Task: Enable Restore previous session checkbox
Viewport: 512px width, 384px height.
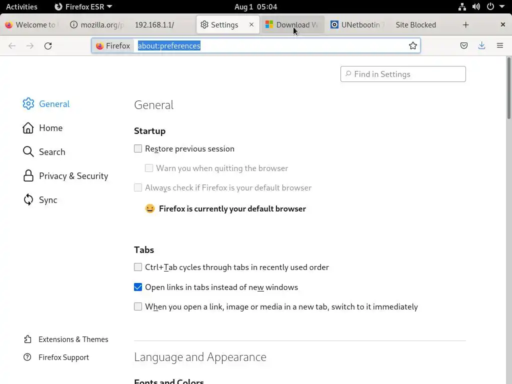Action: click(x=138, y=148)
